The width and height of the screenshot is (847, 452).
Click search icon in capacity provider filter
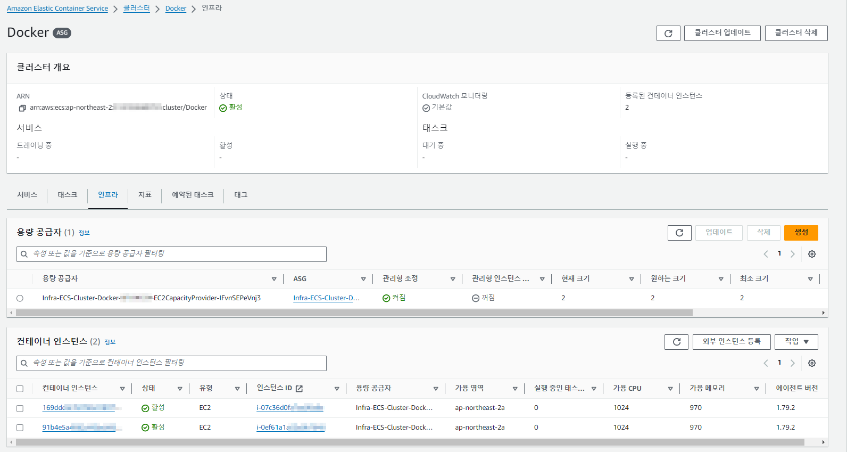point(24,254)
